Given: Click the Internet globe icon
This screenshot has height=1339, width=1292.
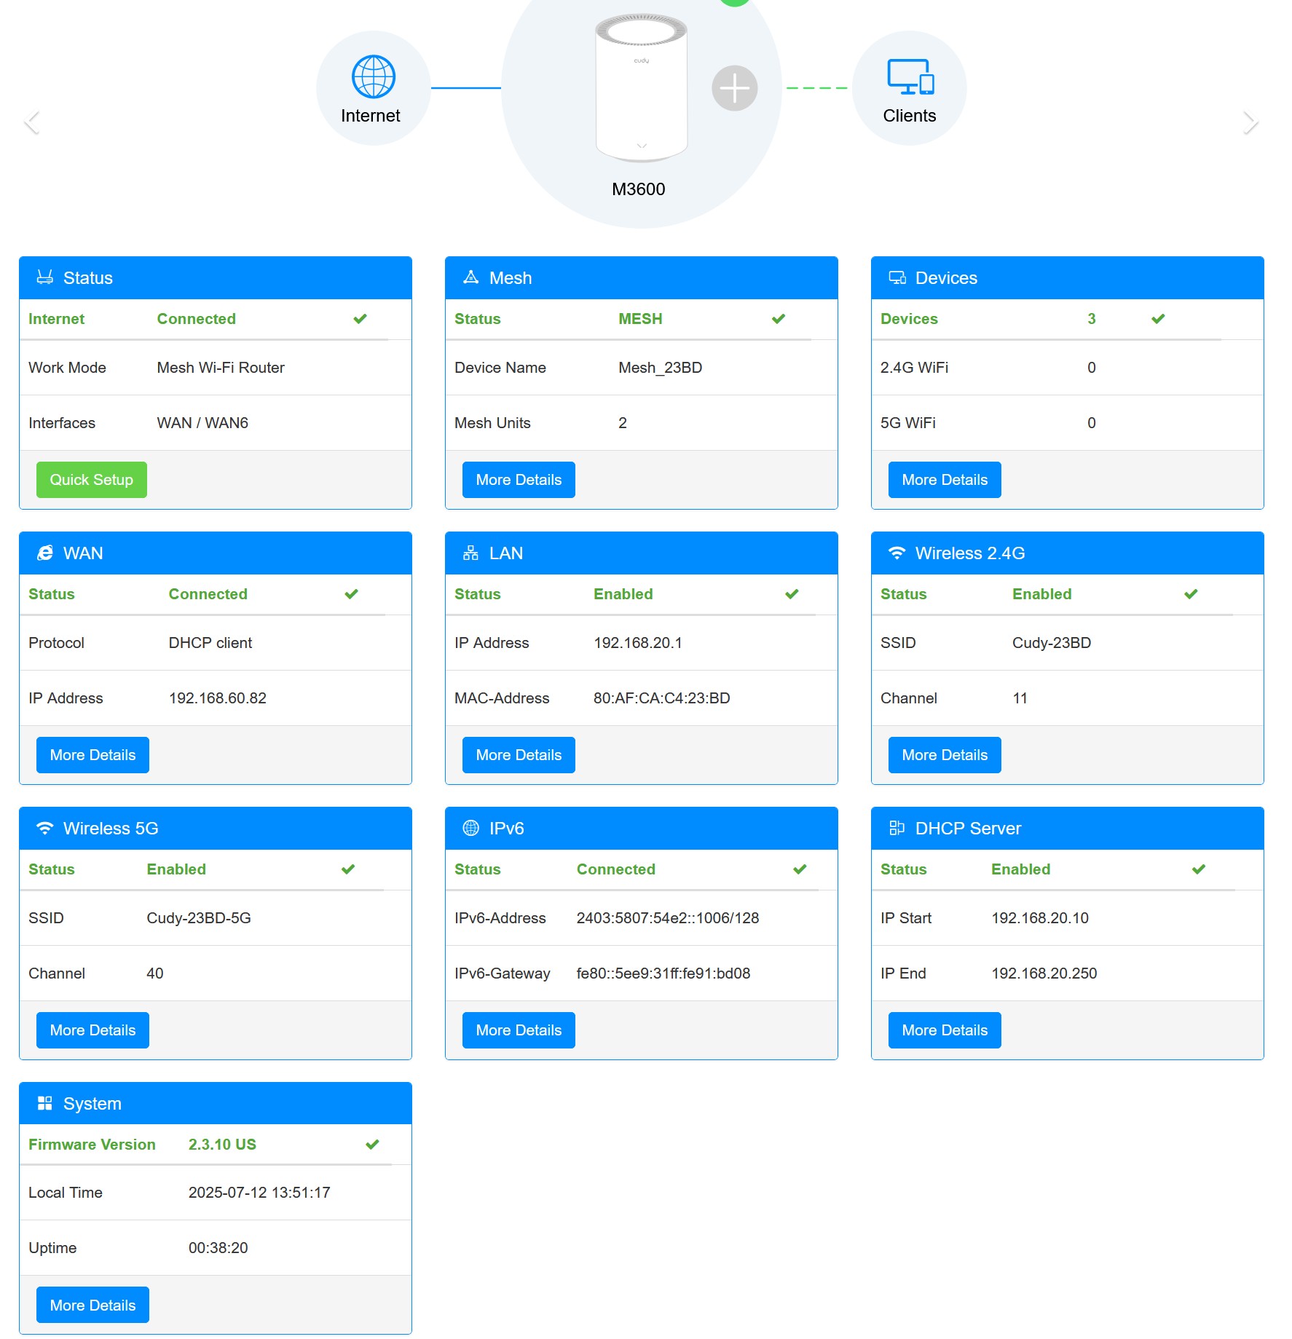Looking at the screenshot, I should (x=373, y=76).
